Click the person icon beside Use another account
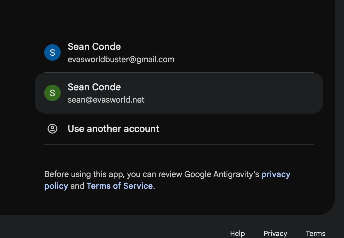 tap(52, 129)
